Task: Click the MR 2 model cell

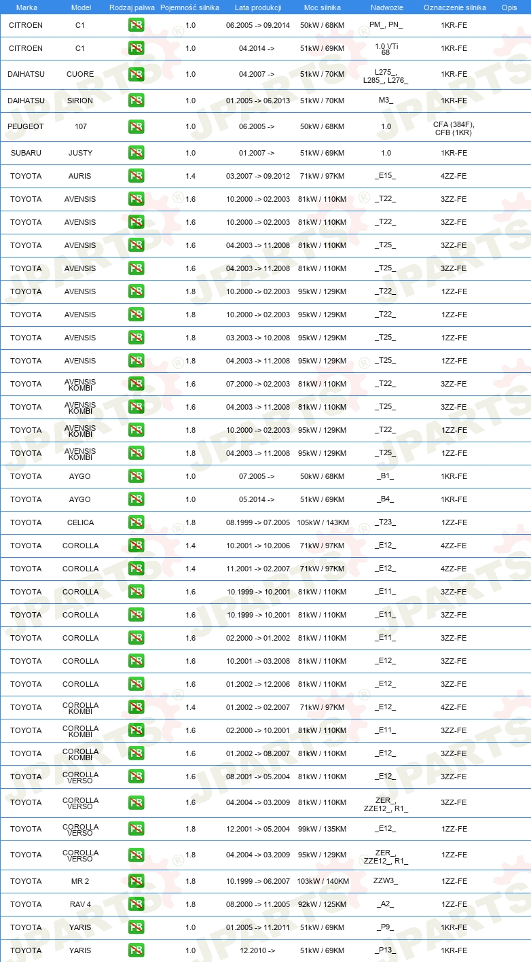Action: pyautogui.click(x=80, y=881)
